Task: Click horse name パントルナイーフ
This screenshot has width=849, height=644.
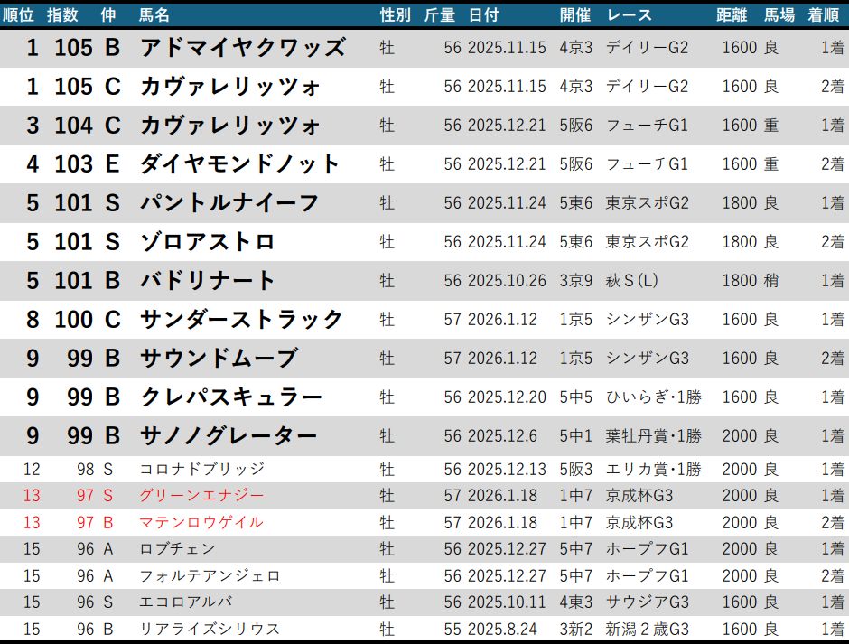Action: [229, 203]
